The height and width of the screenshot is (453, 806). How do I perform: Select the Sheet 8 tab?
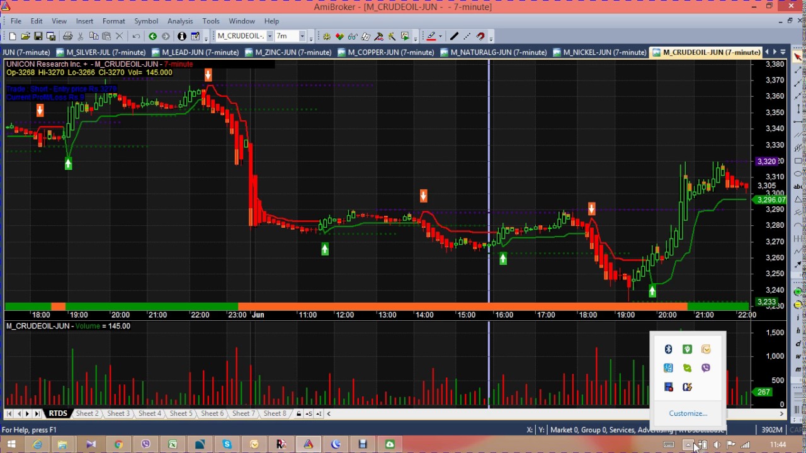275,413
